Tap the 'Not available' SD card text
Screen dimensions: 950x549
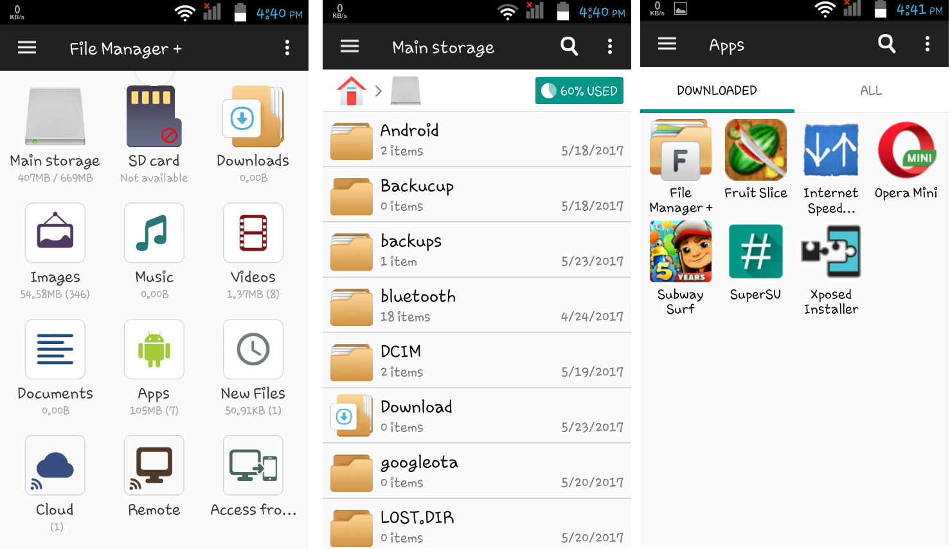[x=154, y=178]
